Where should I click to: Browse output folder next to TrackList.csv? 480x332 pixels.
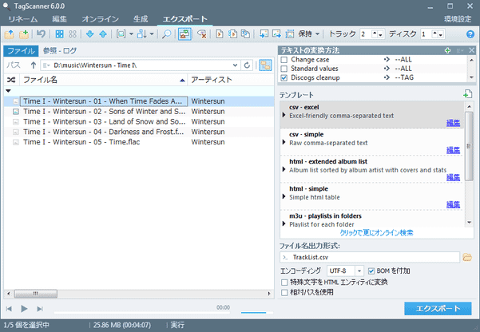click(x=467, y=257)
